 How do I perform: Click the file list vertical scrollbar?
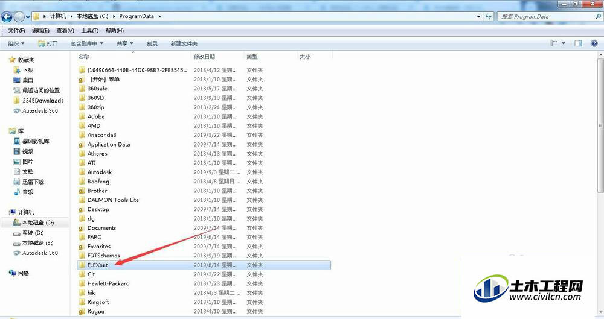(600, 125)
